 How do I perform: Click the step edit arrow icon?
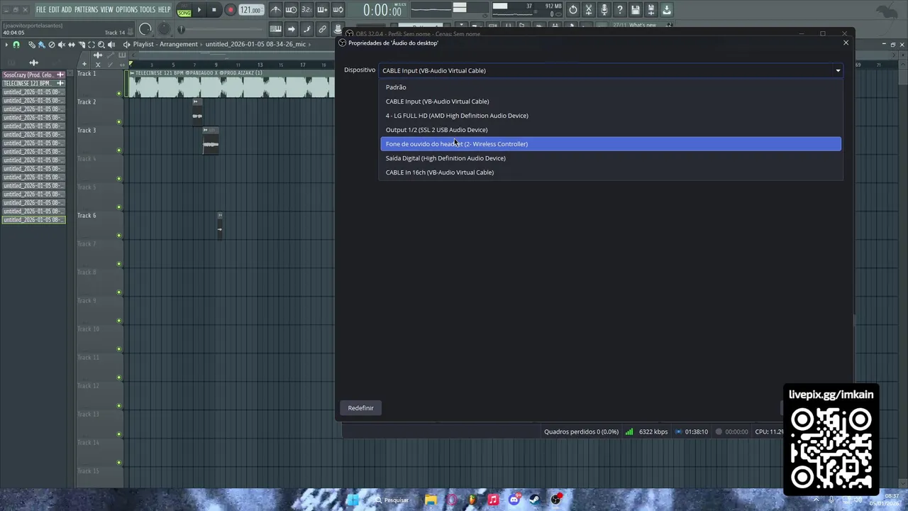click(291, 29)
